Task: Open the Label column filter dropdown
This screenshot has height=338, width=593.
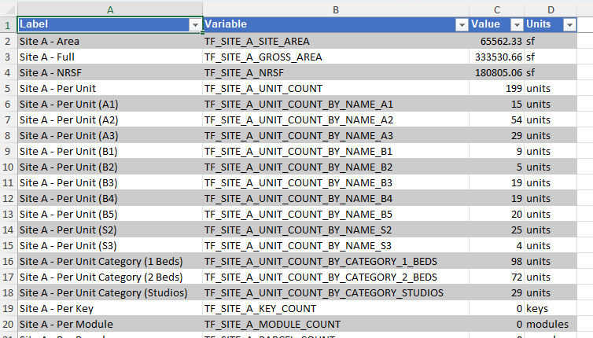Action: pos(195,25)
